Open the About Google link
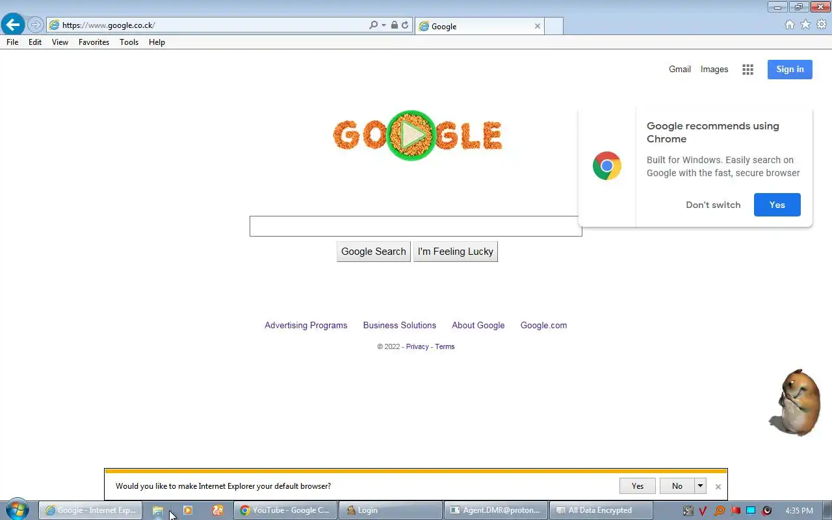Image resolution: width=832 pixels, height=520 pixels. click(478, 326)
